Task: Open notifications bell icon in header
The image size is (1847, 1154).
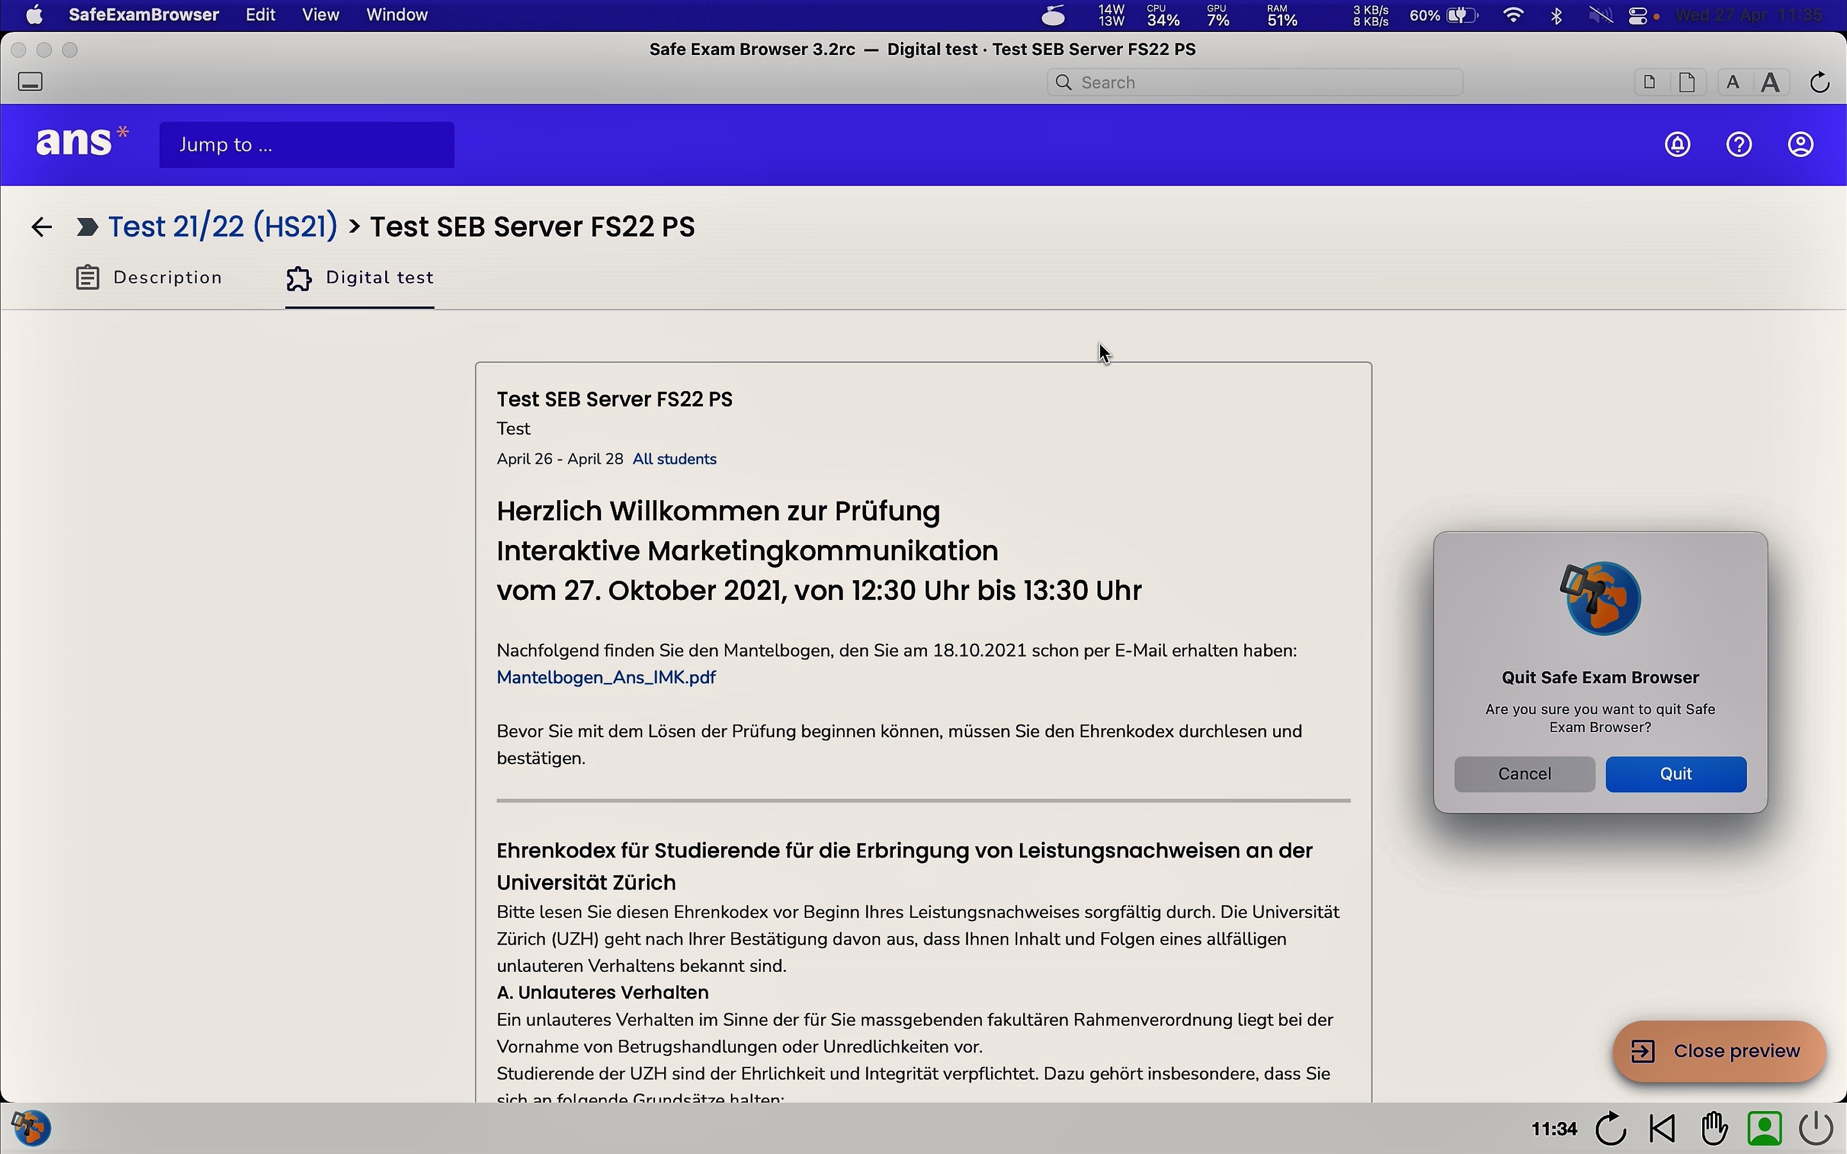Action: (1678, 145)
